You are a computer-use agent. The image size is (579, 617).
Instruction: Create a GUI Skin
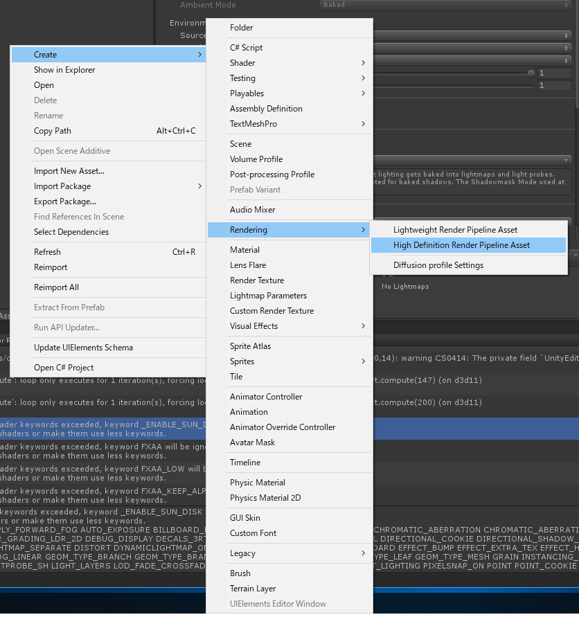coord(289,518)
